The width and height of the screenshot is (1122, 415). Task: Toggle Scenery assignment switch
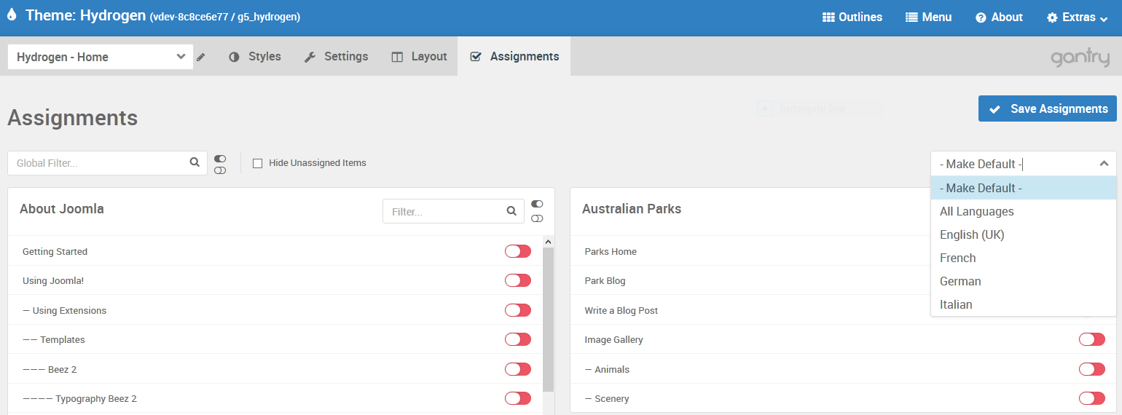1092,398
